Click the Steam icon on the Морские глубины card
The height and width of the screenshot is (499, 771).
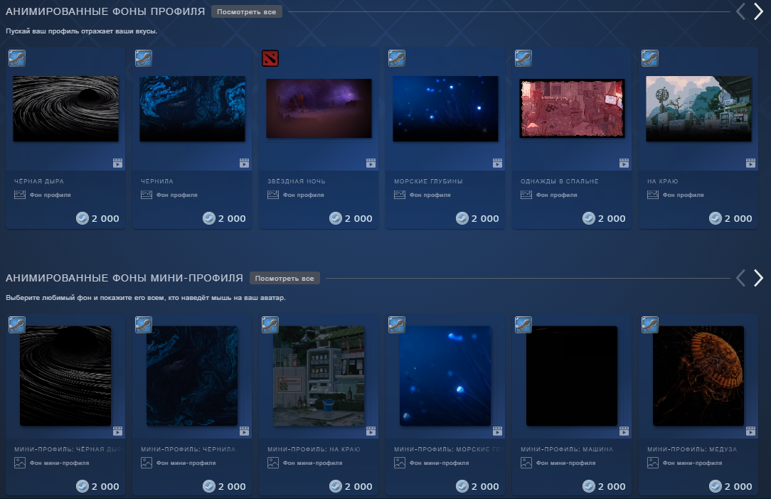(397, 58)
